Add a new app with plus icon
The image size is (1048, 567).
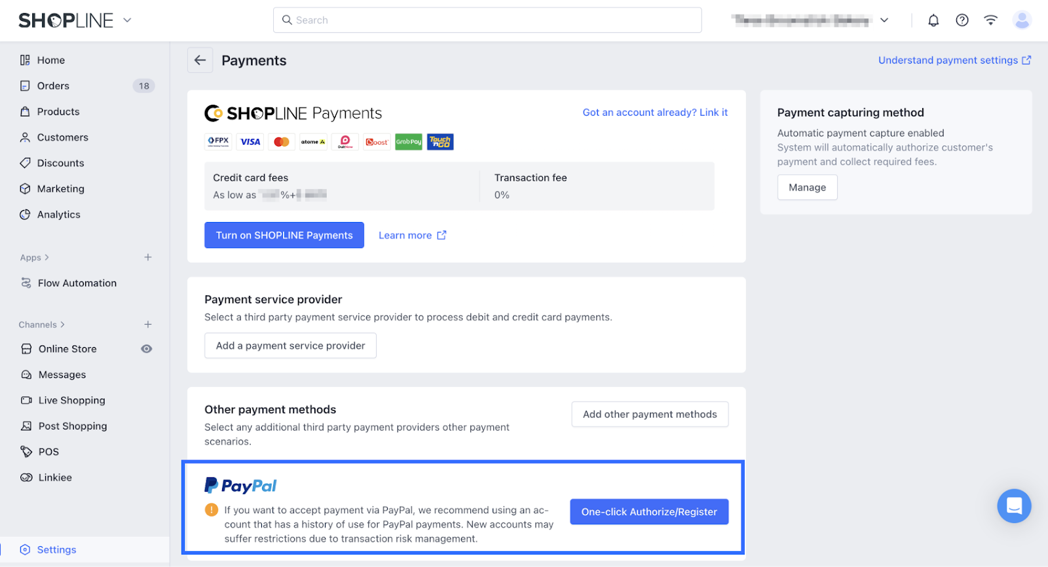(x=148, y=257)
